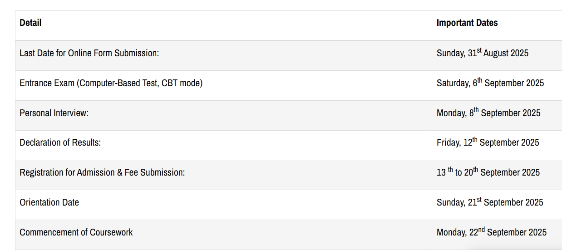This screenshot has height=250, width=562.
Task: Click the "Orientation Date" row label
Action: click(49, 202)
